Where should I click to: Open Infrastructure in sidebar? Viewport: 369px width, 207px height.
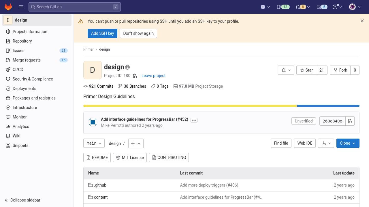(x=37, y=108)
